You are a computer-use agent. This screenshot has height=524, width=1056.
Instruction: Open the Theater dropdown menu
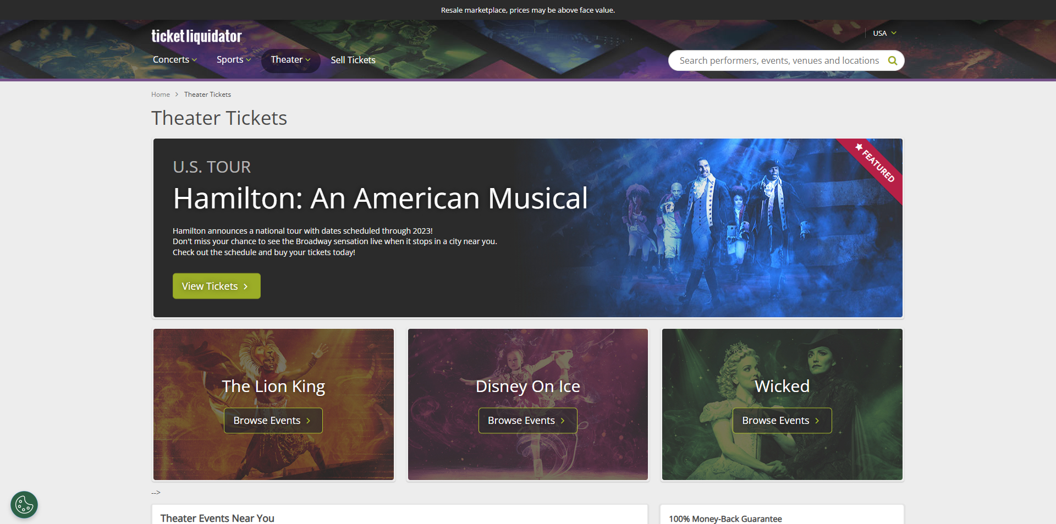(x=290, y=59)
